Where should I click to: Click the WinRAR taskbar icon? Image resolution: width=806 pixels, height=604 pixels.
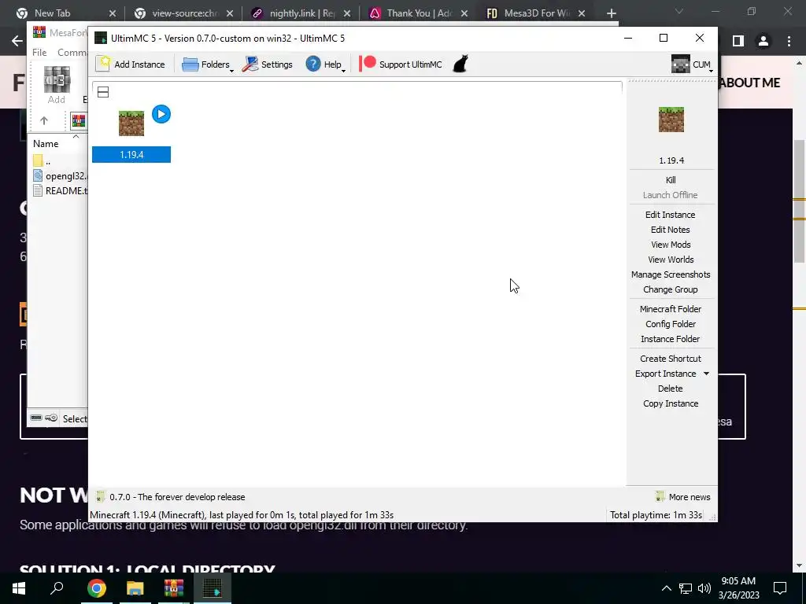click(174, 588)
